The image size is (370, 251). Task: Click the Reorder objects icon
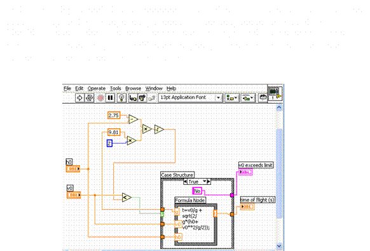263,98
